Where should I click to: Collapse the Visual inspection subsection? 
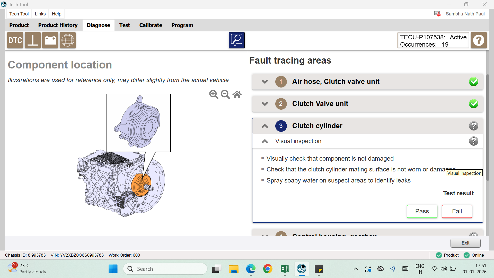(x=265, y=141)
